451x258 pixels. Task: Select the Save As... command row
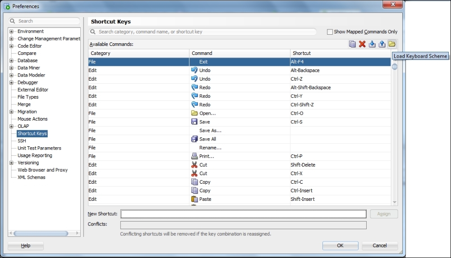pyautogui.click(x=239, y=131)
